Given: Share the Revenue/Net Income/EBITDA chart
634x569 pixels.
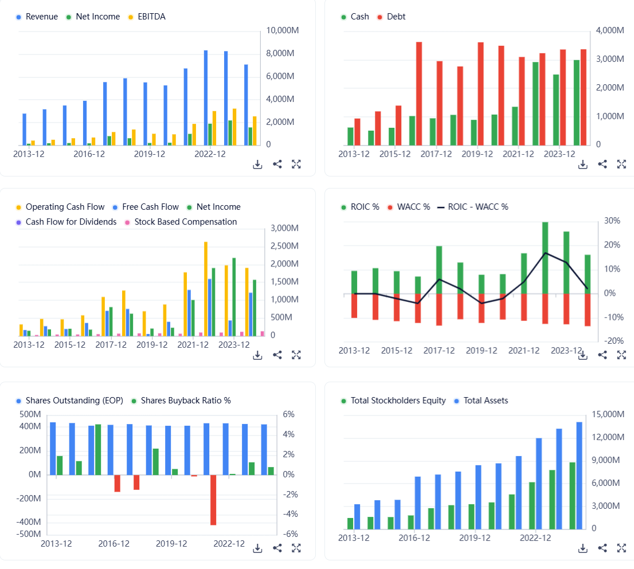Looking at the screenshot, I should [277, 164].
